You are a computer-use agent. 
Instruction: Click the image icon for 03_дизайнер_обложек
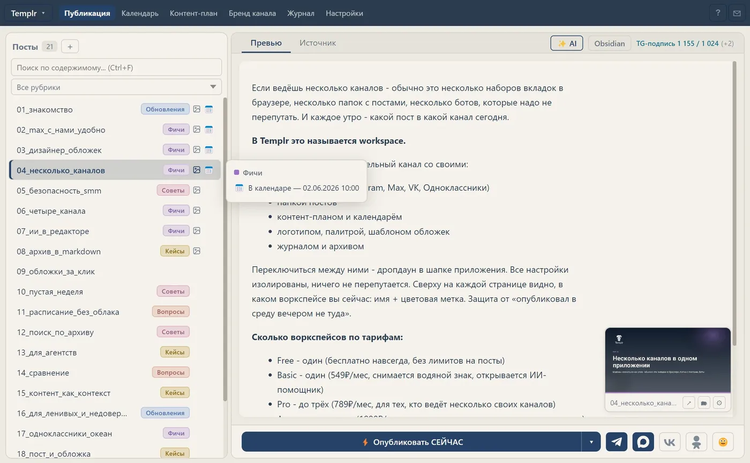(x=197, y=150)
